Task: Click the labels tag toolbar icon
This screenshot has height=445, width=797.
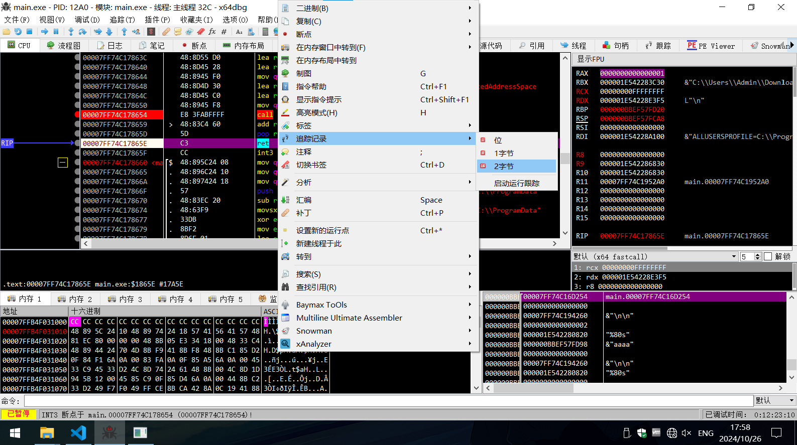Action: [x=189, y=32]
